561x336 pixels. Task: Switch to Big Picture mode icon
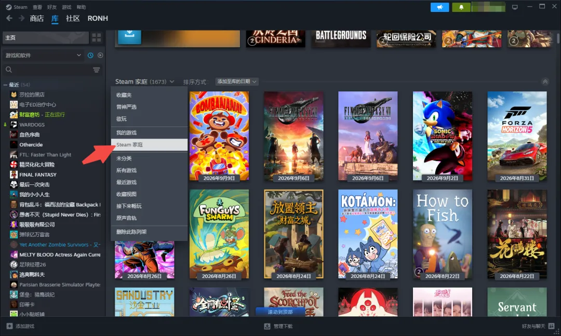[x=515, y=7]
